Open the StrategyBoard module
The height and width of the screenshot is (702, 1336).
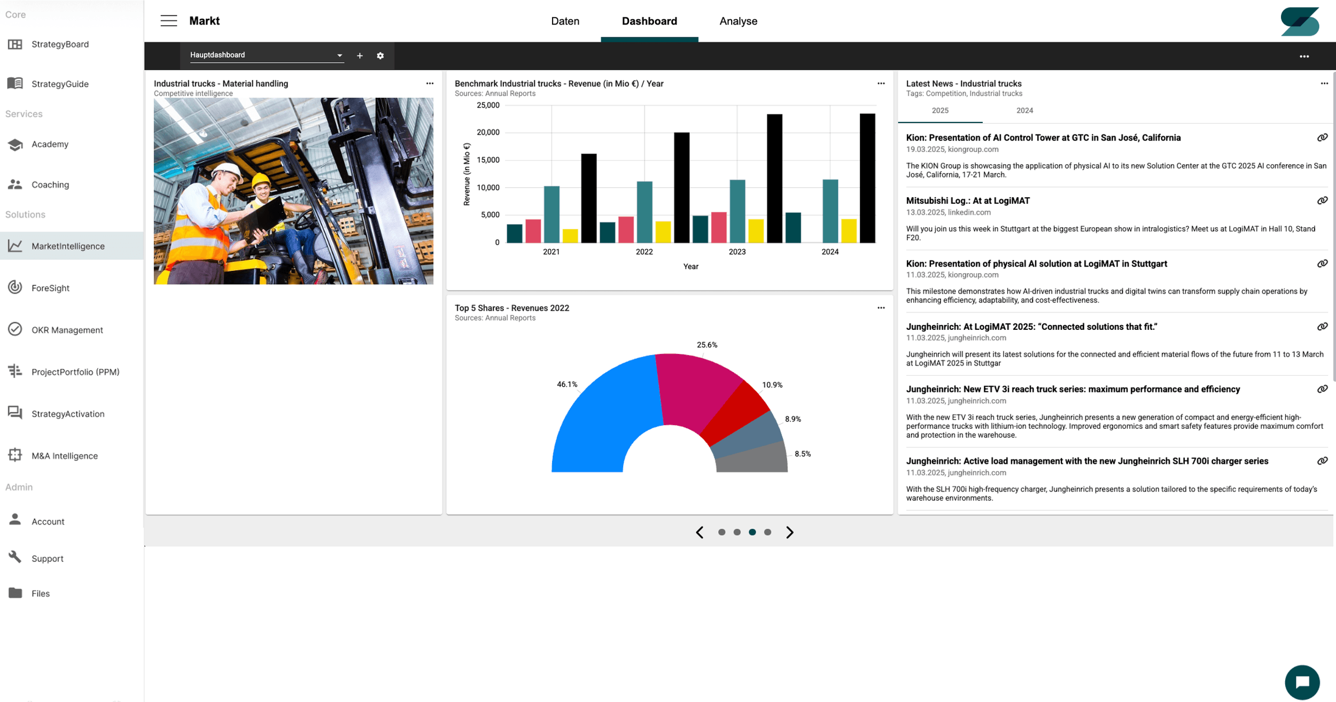pyautogui.click(x=60, y=44)
